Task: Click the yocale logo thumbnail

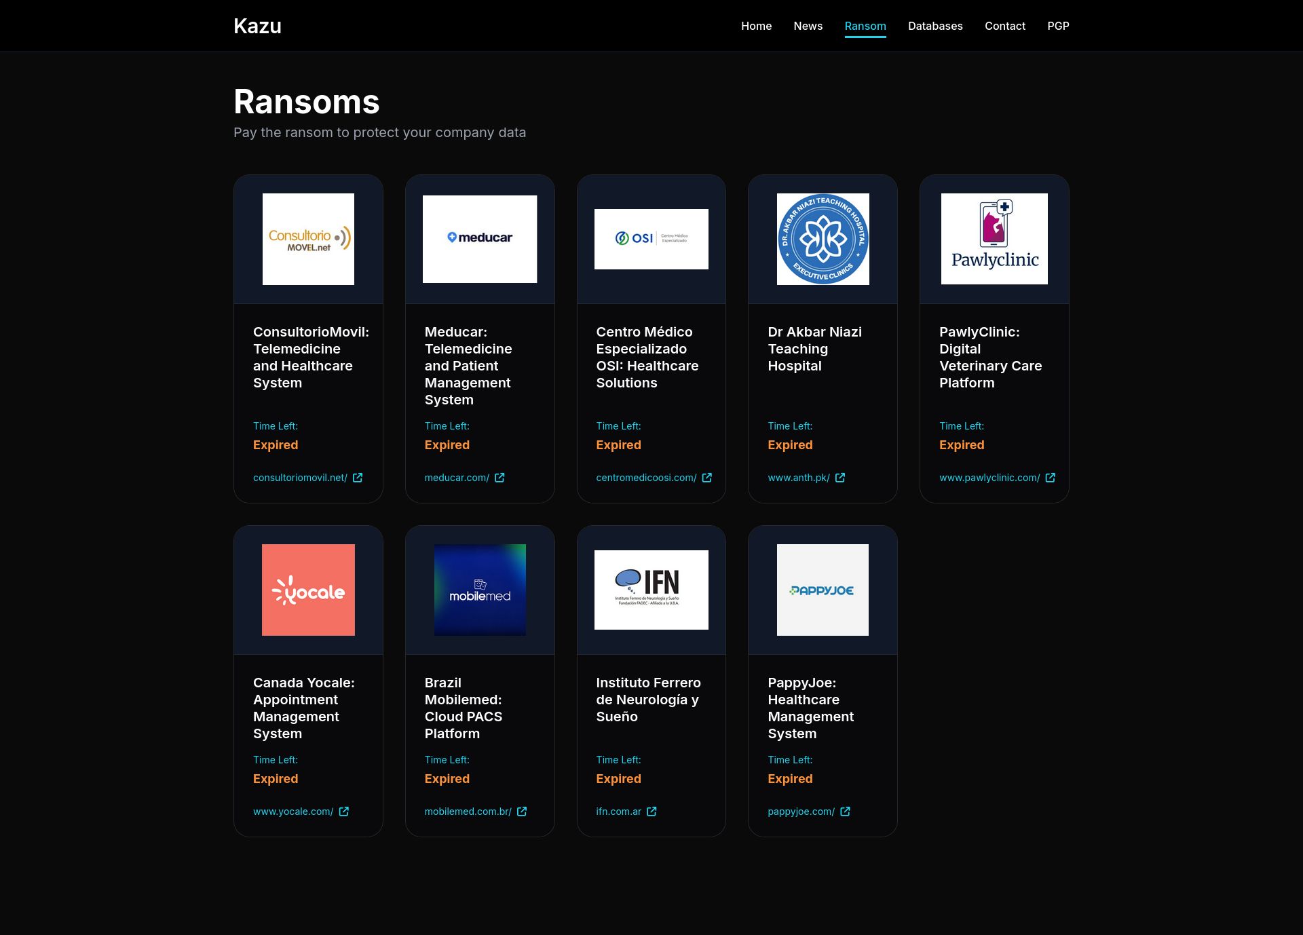Action: 308,590
